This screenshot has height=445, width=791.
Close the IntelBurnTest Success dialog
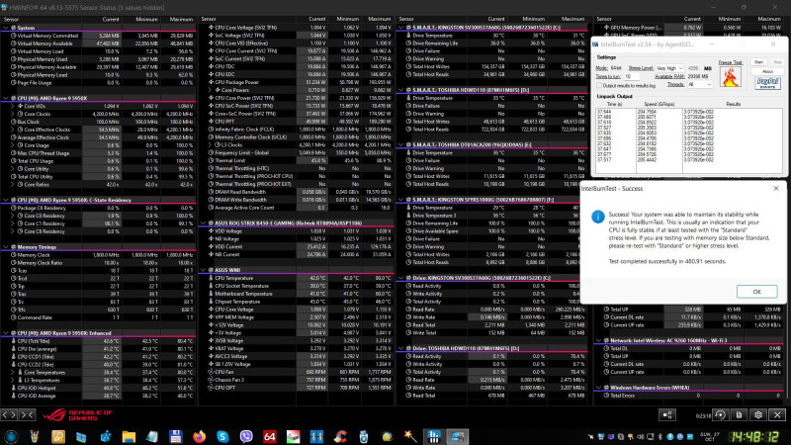[776, 188]
